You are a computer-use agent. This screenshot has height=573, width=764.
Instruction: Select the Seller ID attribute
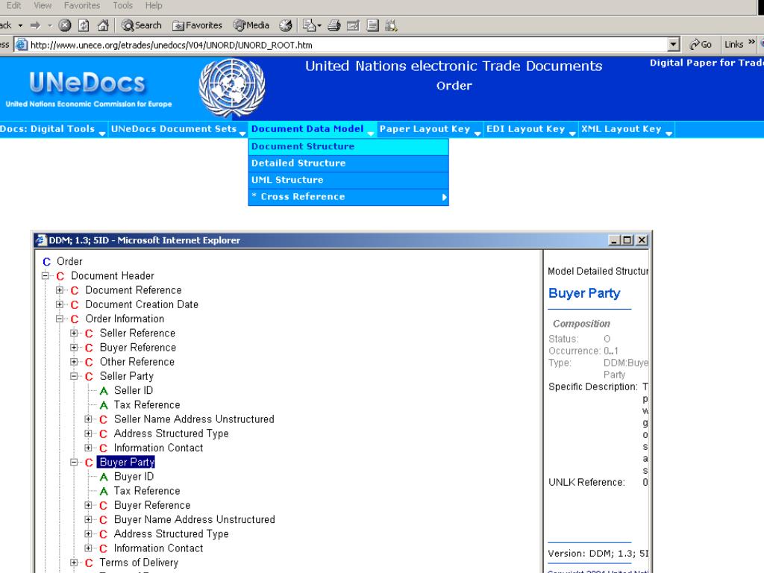pyautogui.click(x=134, y=391)
